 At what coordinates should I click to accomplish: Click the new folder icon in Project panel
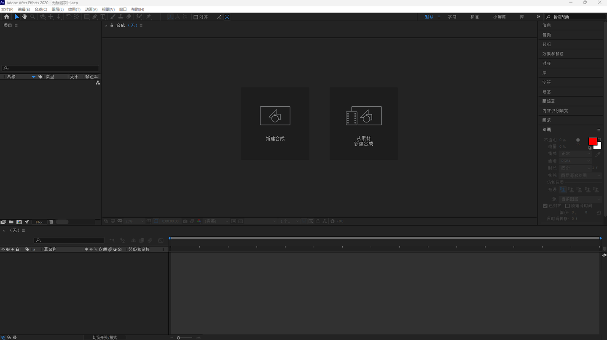click(x=11, y=222)
